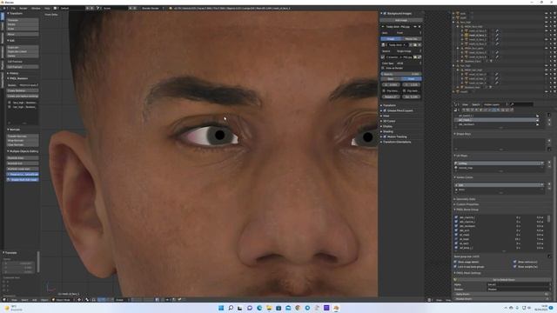Viewport: 557px width, 313px height.
Task: Collapse the Transform panel in tool shelf
Action: click(x=16, y=14)
